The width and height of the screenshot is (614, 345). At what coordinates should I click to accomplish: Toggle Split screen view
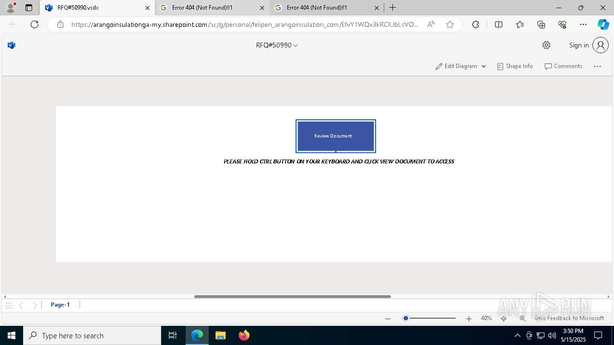tap(498, 24)
